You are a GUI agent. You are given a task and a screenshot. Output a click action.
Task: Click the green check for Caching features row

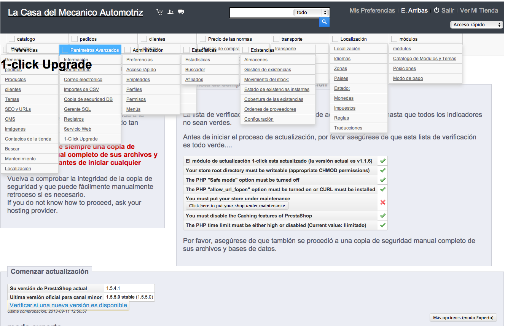(x=383, y=216)
